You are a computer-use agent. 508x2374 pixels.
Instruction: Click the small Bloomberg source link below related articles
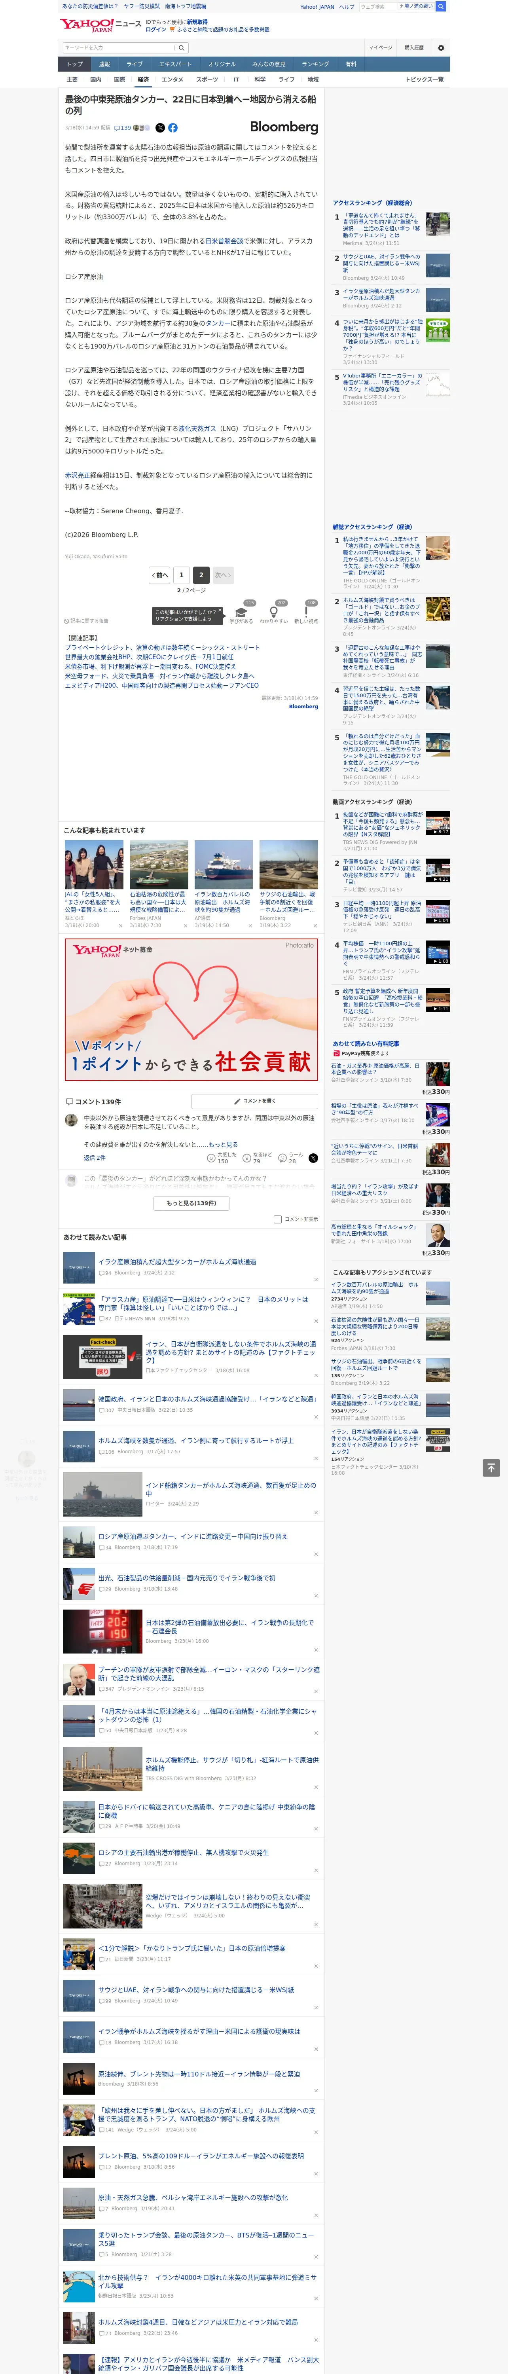pos(303,707)
